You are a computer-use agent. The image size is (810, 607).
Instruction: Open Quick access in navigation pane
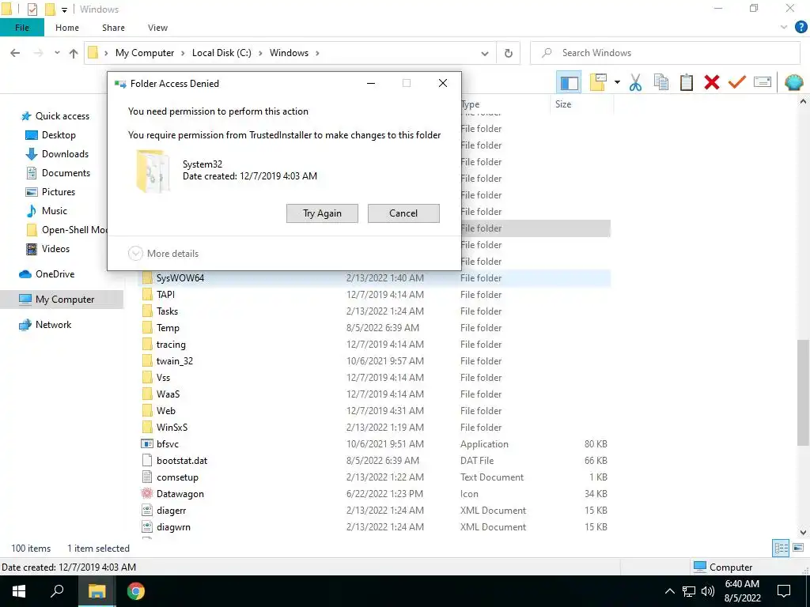(x=62, y=116)
